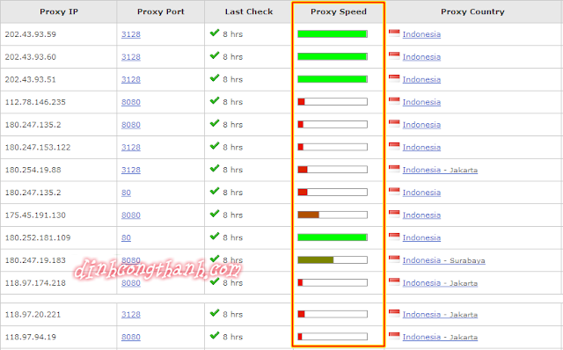This screenshot has width=563, height=350.
Task: Open Indonesia - Jakarta link for 118.97.94.19
Action: 440,338
